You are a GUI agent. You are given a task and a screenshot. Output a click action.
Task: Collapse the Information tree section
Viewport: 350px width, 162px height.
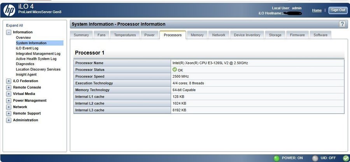point(9,32)
